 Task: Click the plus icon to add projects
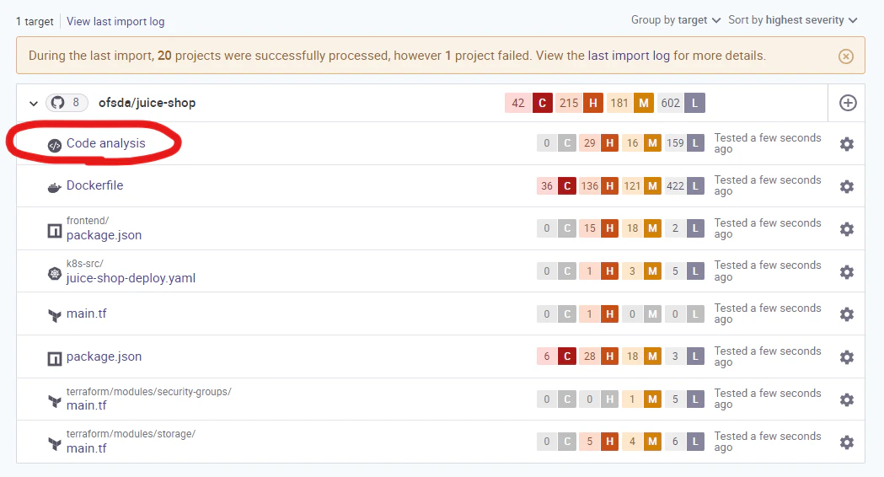[x=848, y=103]
